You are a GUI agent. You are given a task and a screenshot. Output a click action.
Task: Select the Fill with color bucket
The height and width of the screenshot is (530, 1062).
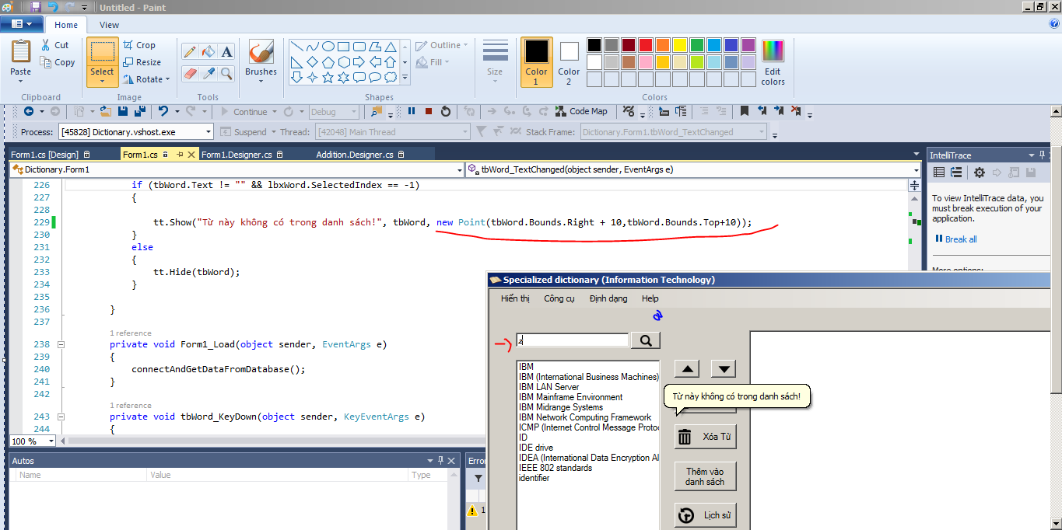tap(208, 52)
